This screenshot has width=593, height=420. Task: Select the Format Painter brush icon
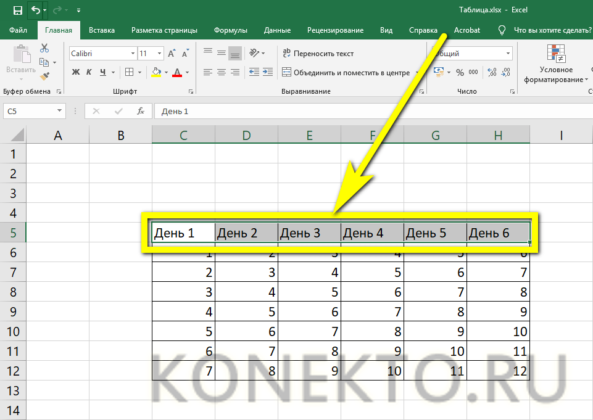point(44,76)
